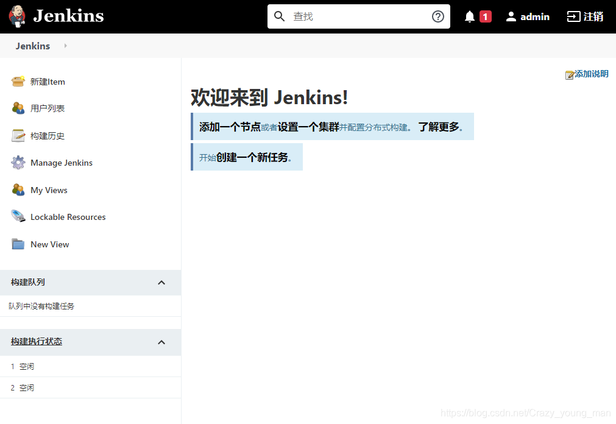Click the My Views people icon
The width and height of the screenshot is (616, 424).
(18, 190)
